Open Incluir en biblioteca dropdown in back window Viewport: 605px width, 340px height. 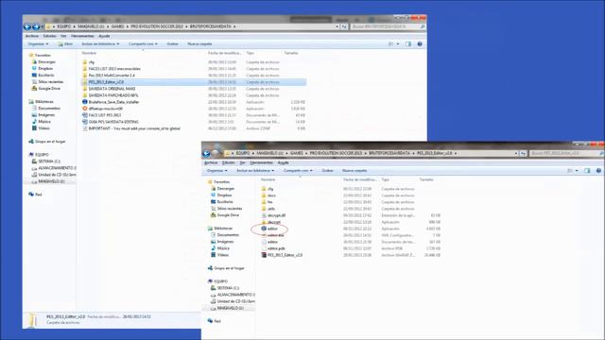pyautogui.click(x=100, y=44)
